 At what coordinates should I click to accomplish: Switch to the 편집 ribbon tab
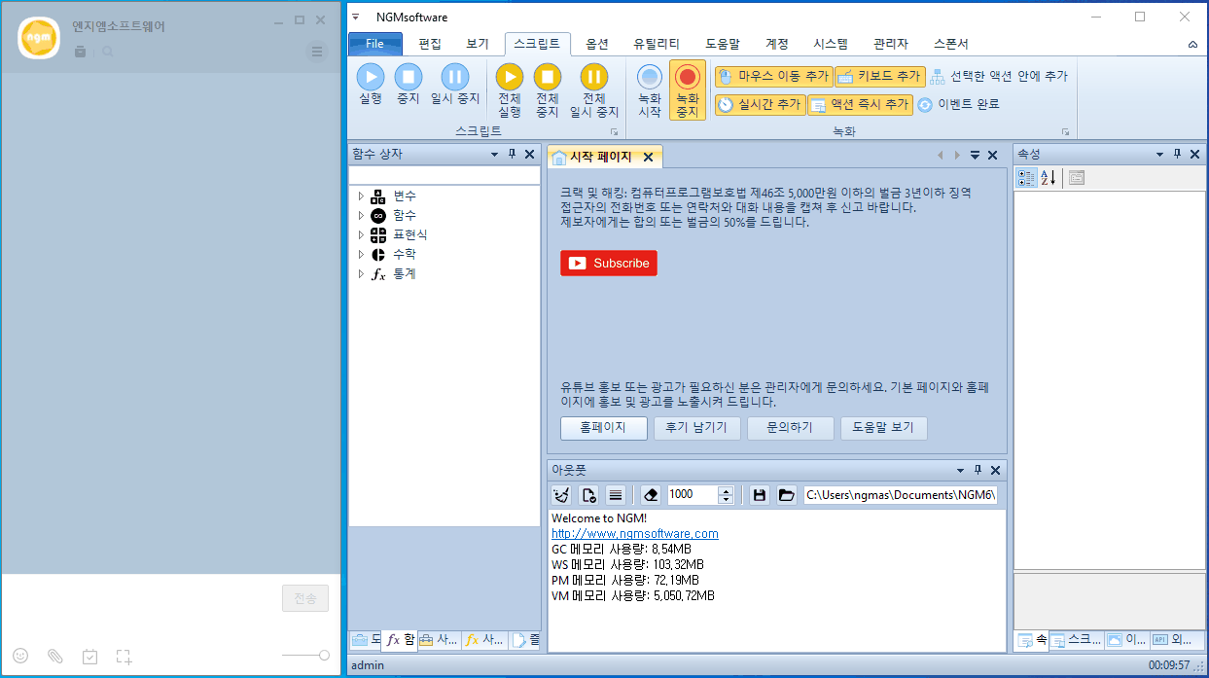click(x=430, y=44)
